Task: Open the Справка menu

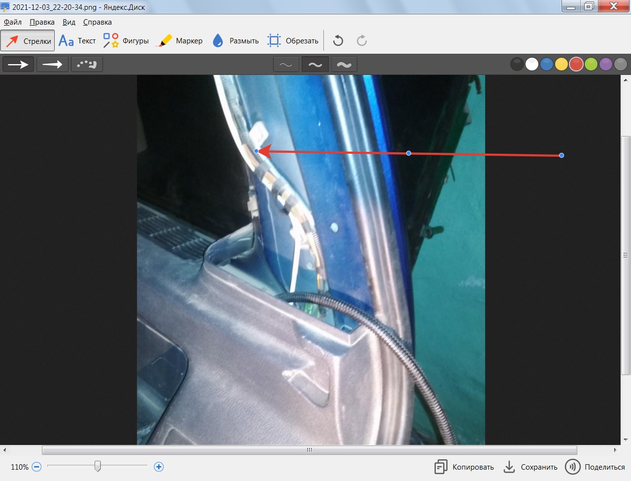Action: (98, 22)
